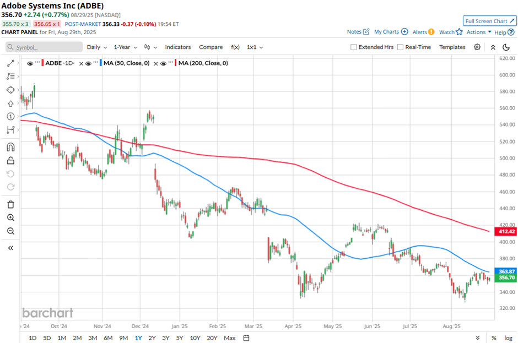
Task: Enable the Real-Time checkbox
Action: pos(400,47)
